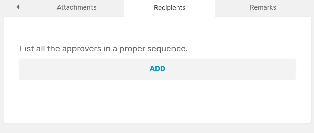Select the Recipients tab
Image resolution: width=314 pixels, height=133 pixels.
click(x=170, y=8)
